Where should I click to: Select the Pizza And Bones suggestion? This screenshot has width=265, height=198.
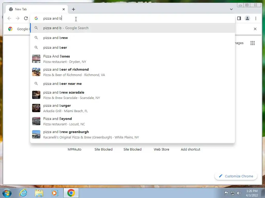(x=132, y=59)
